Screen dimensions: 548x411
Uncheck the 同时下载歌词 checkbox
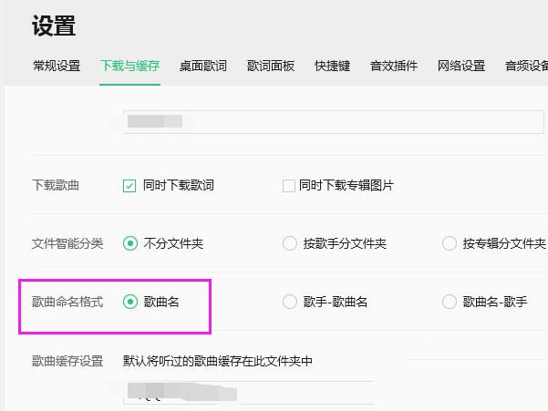coord(129,186)
